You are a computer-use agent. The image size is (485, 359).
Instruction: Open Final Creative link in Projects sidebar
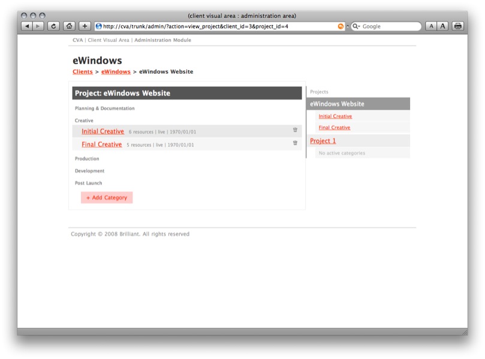coord(335,128)
